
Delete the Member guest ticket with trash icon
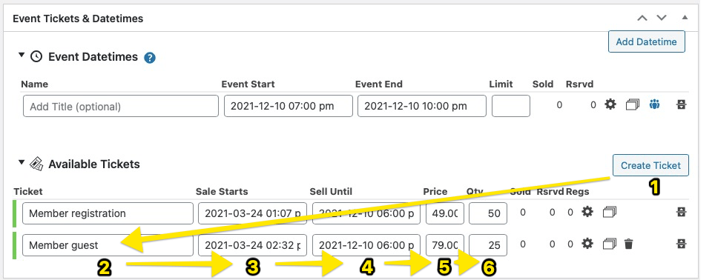point(628,244)
